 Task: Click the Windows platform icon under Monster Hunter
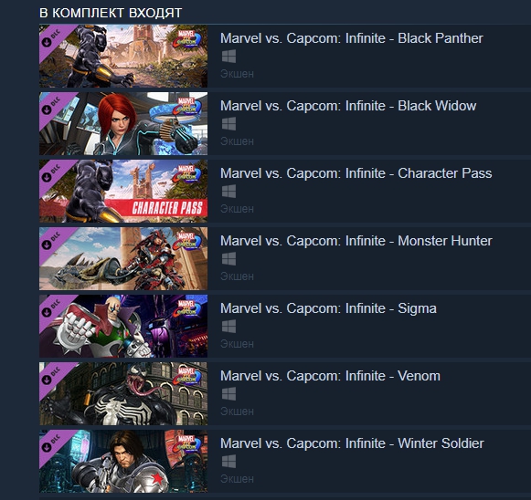(x=228, y=259)
